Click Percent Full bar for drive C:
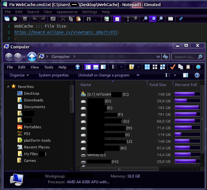This screenshot has width=207, height=190. pos(187,94)
